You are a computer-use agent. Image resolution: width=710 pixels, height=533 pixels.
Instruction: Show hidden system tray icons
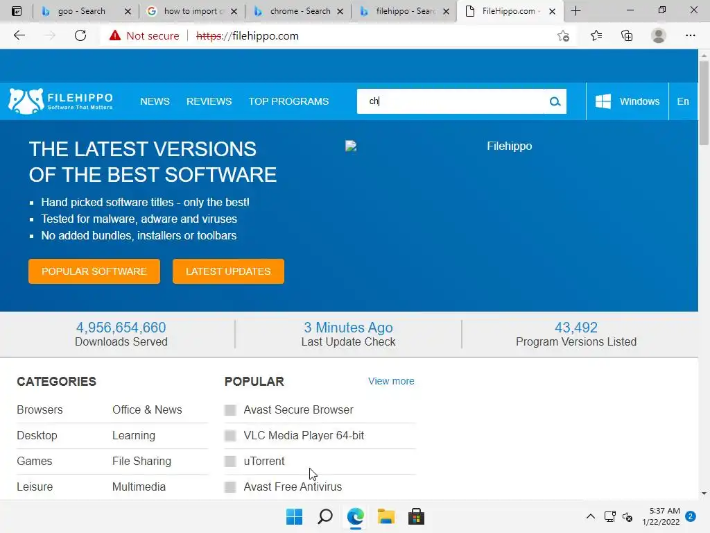(x=591, y=516)
